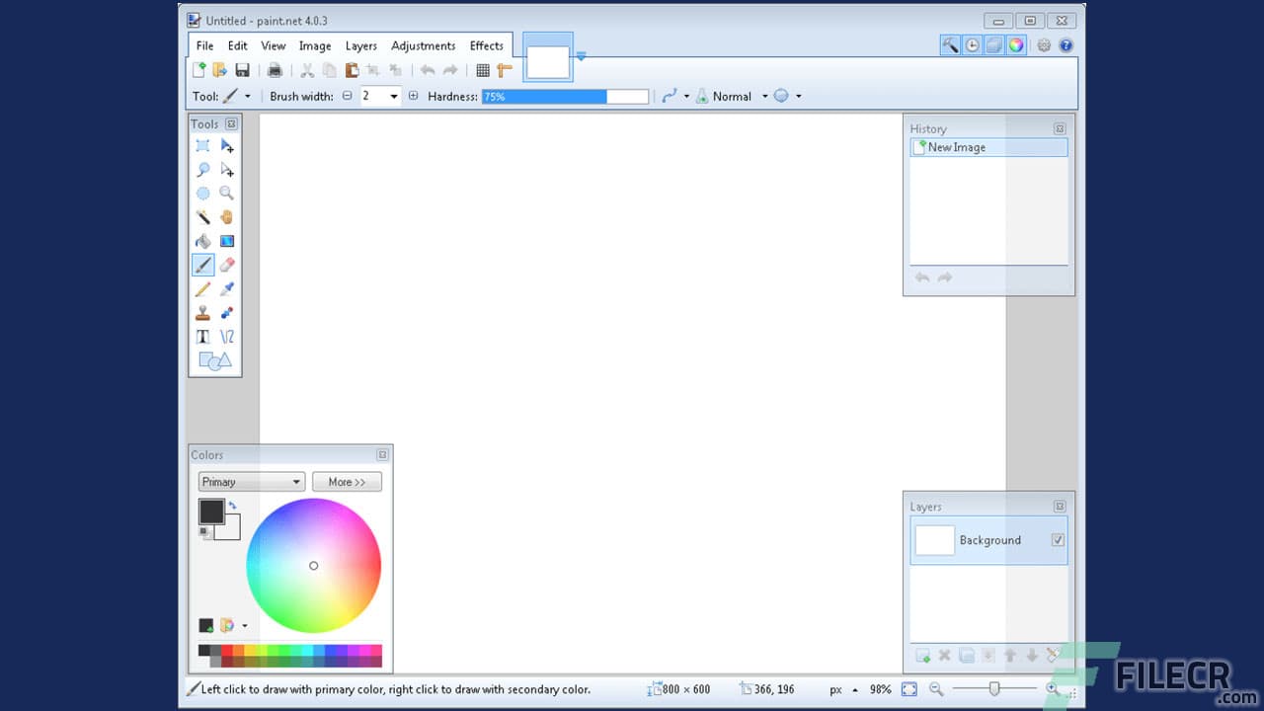Select the Magic Wand tool
Image resolution: width=1264 pixels, height=711 pixels.
[203, 216]
